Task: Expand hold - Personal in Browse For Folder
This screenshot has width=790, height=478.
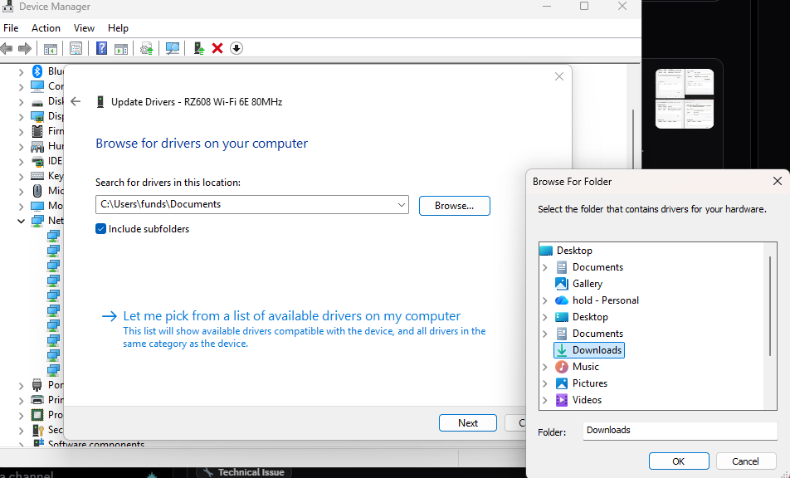Action: (545, 300)
